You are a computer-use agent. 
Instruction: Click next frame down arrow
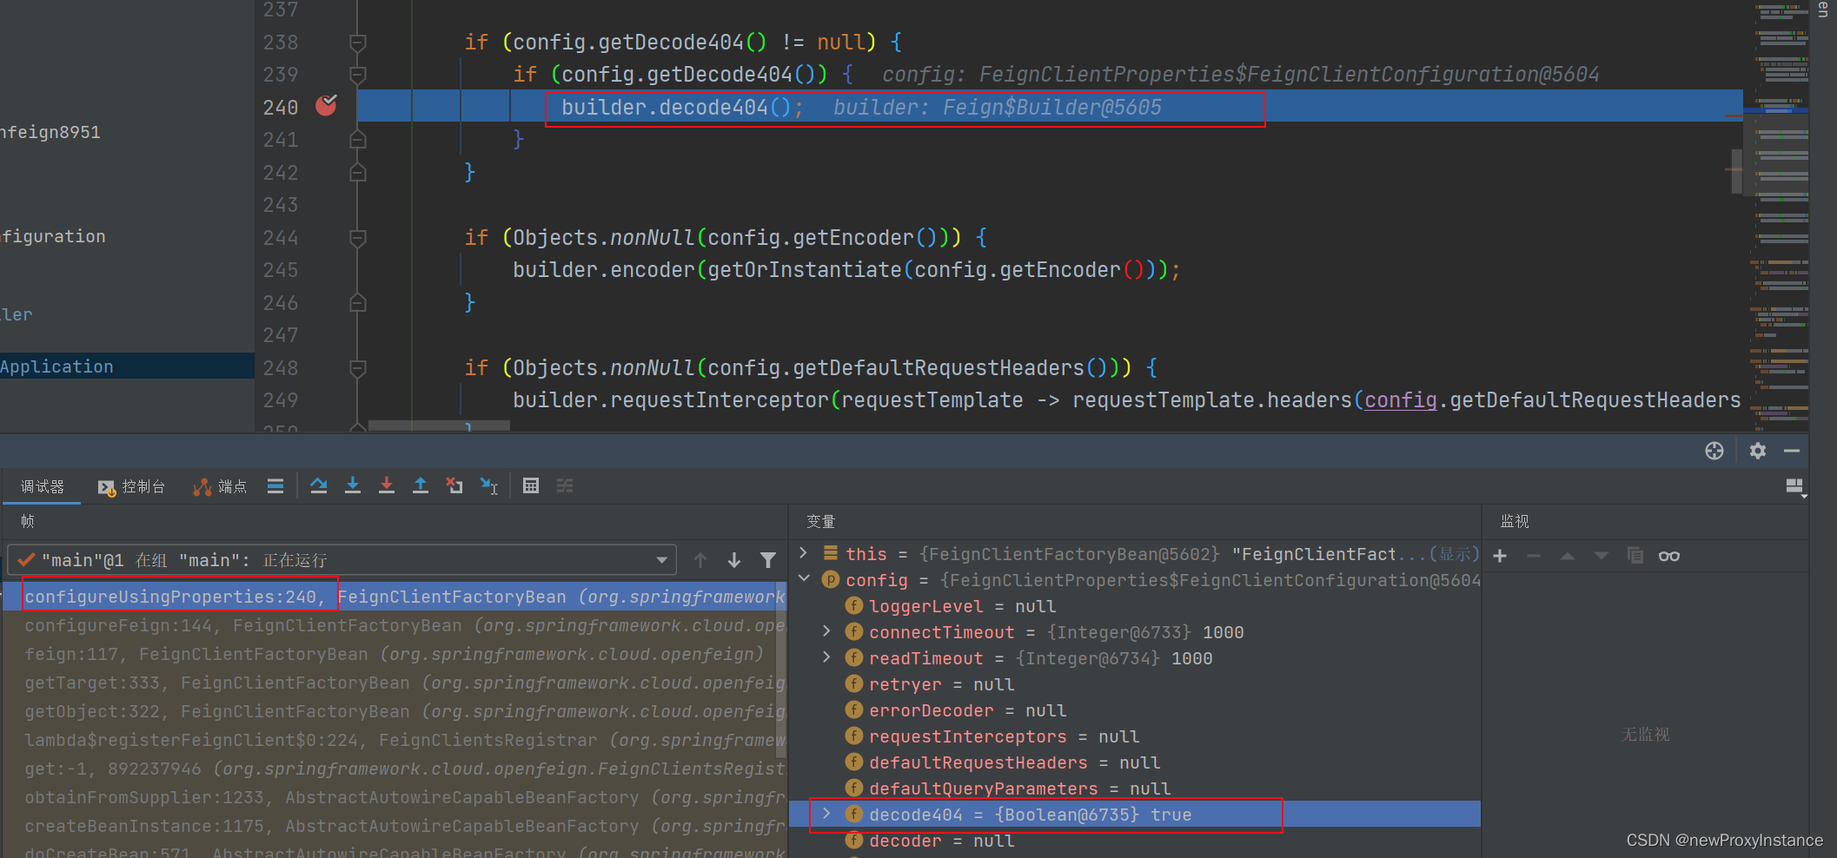pyautogui.click(x=734, y=560)
